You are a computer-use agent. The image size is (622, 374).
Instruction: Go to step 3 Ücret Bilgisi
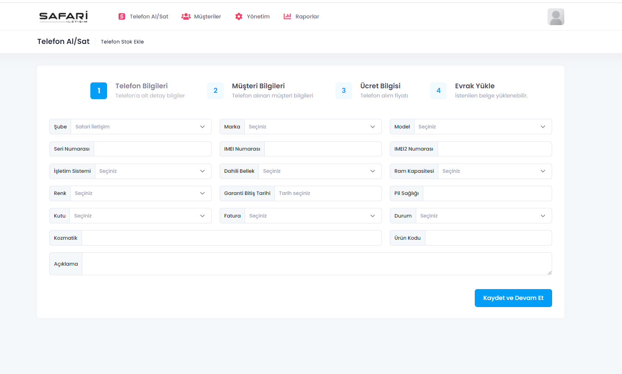[x=372, y=90]
